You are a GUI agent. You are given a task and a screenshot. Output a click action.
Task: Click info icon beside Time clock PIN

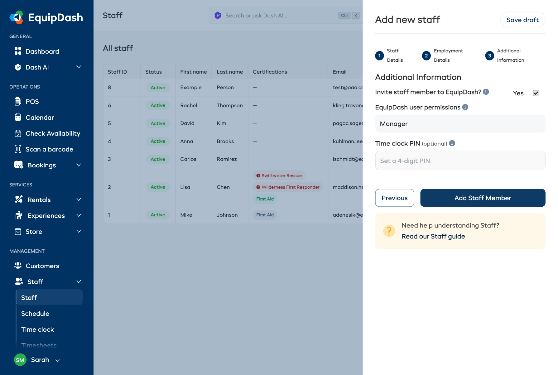coord(452,143)
